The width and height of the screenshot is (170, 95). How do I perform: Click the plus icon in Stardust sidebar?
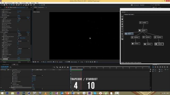[x=122, y=34]
